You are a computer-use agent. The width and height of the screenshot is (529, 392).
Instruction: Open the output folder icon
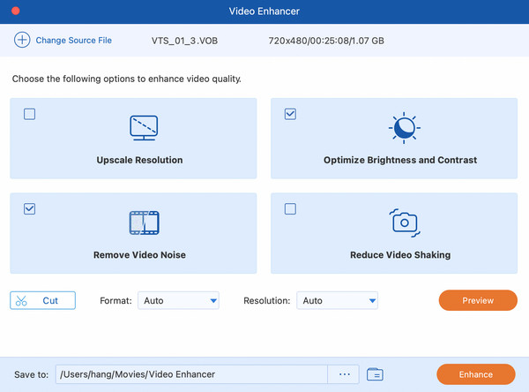pyautogui.click(x=374, y=374)
